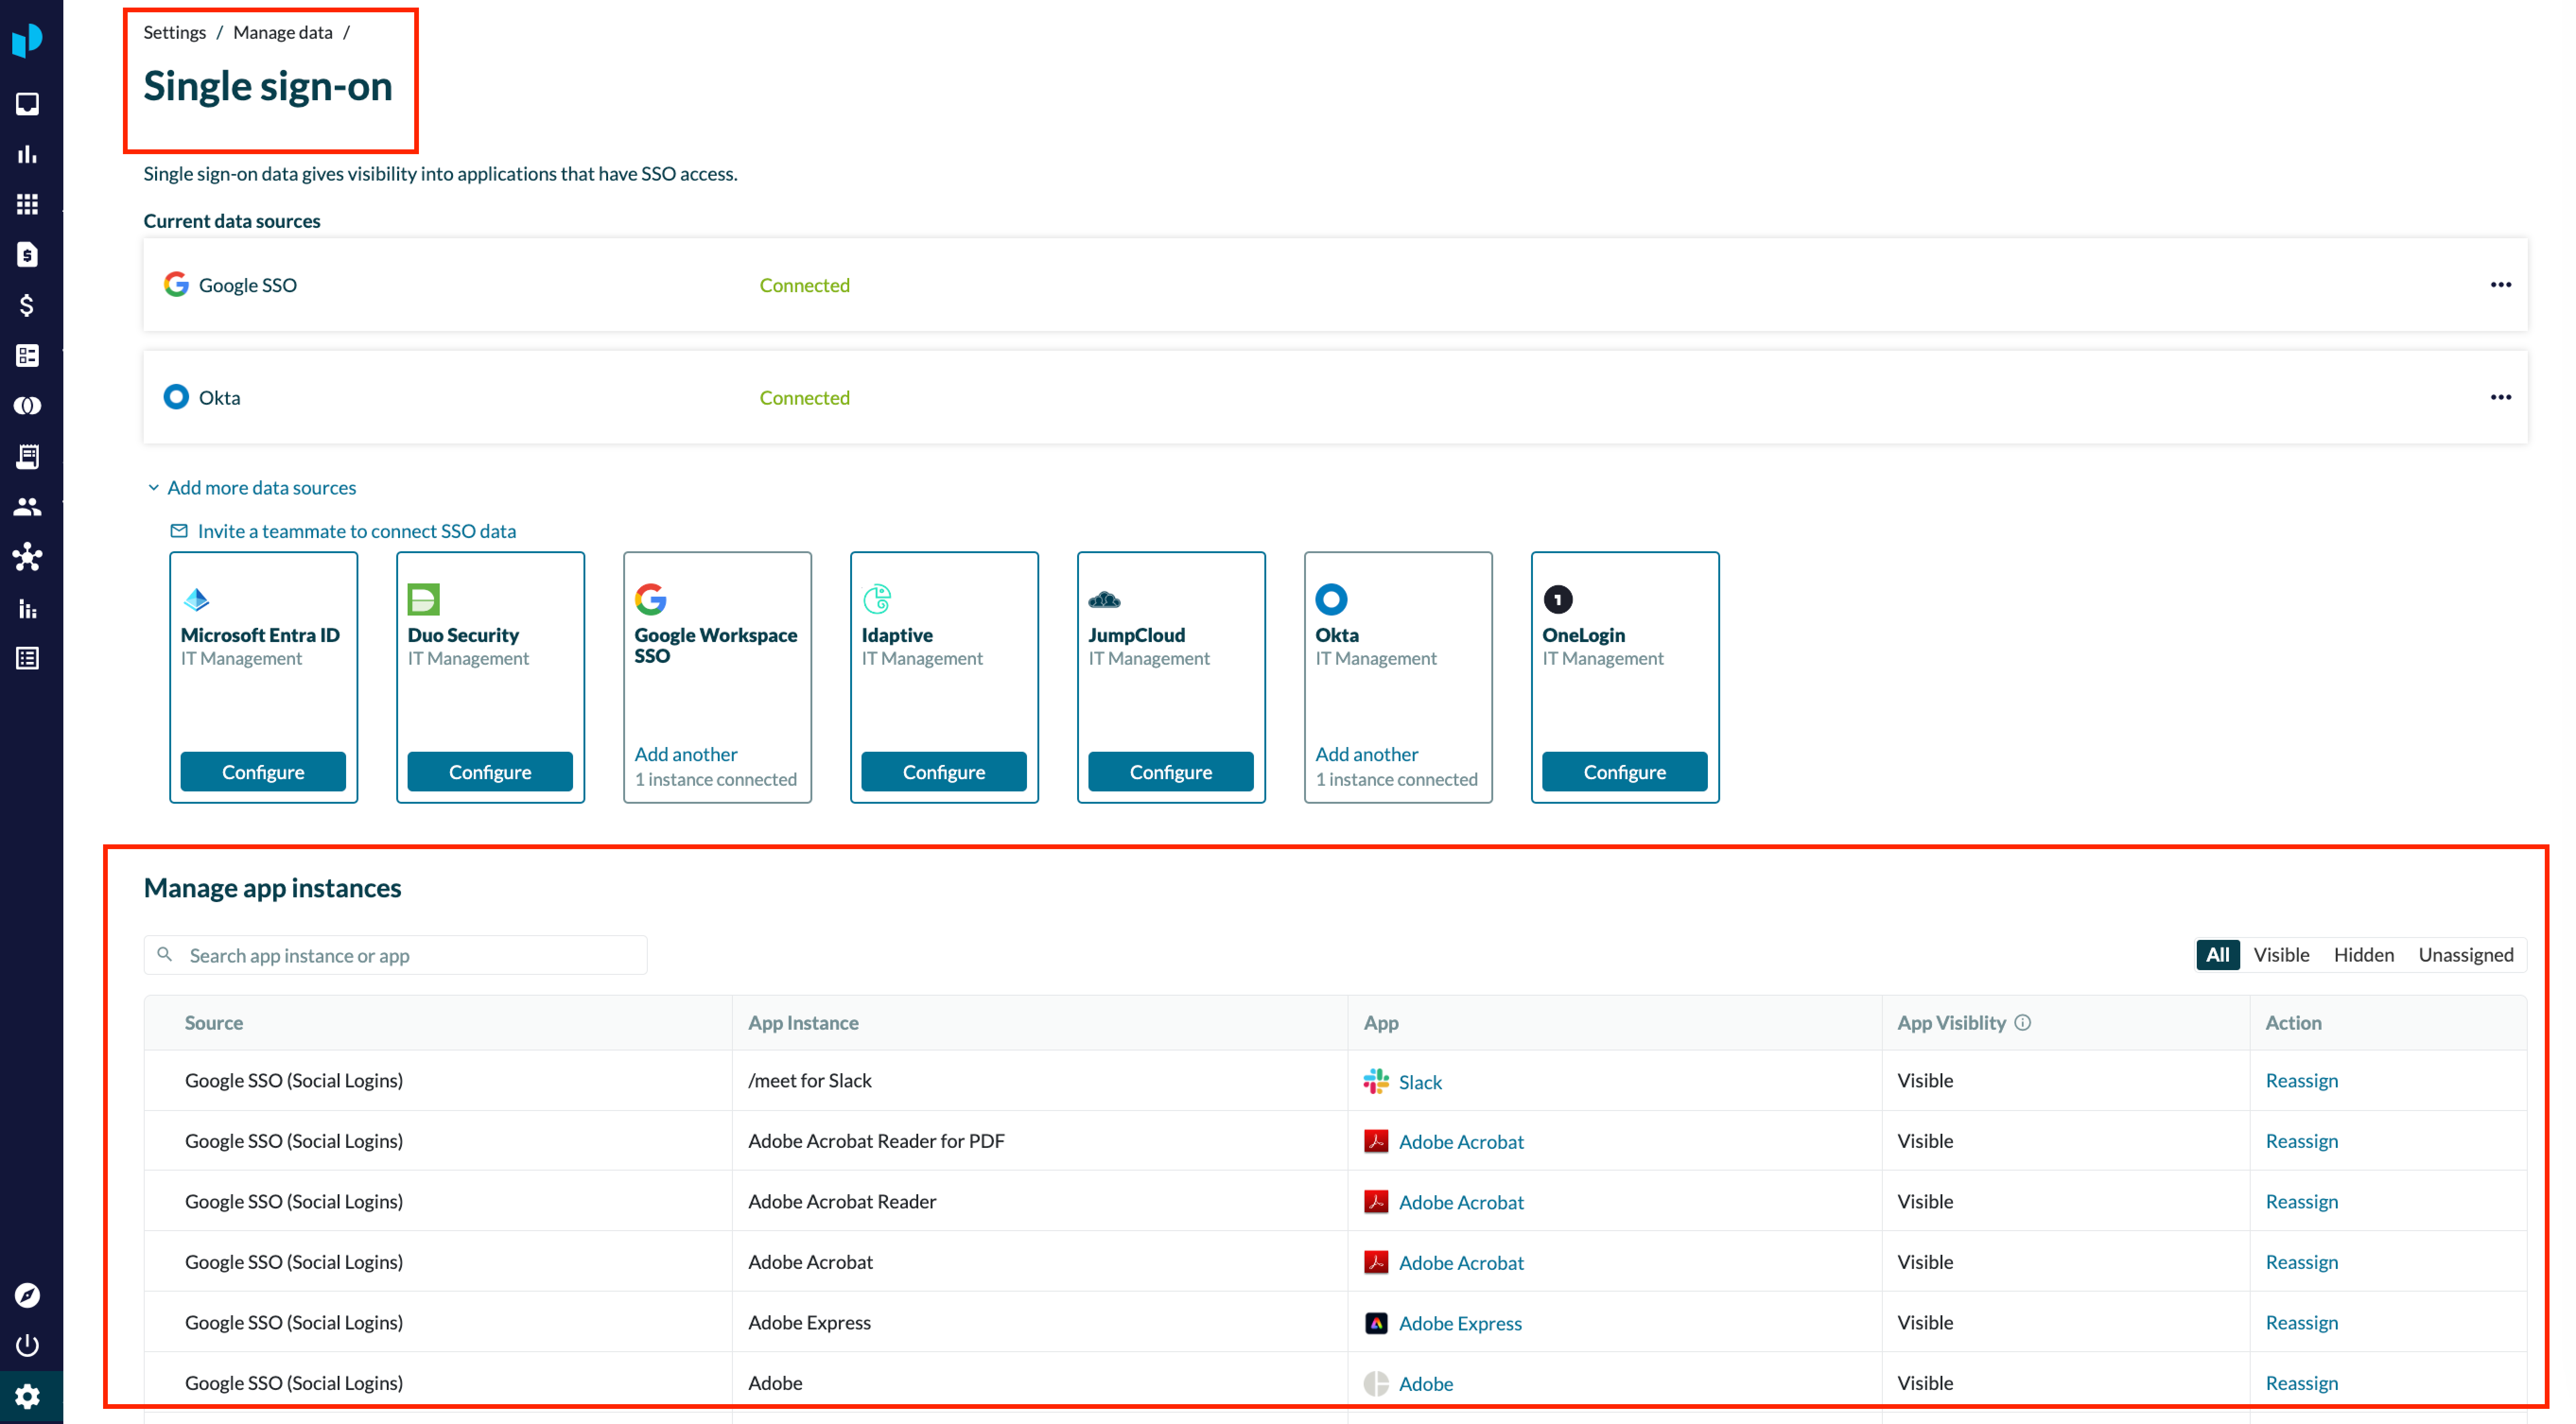
Task: Click Invite a teammate to connect SSO data
Action: [x=356, y=531]
